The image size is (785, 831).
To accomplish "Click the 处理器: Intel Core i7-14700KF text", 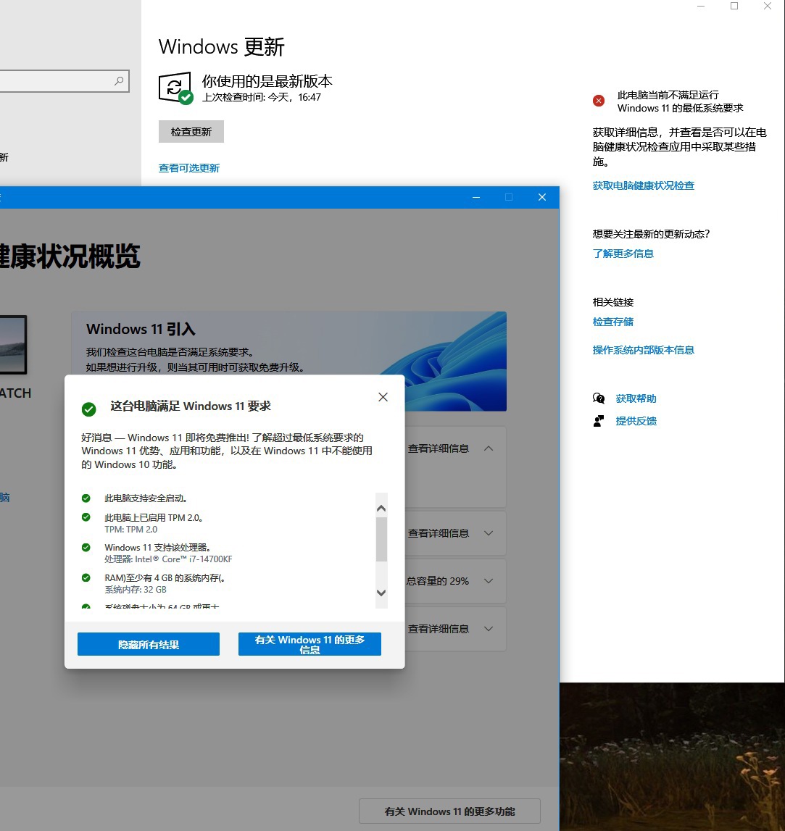I will coord(169,559).
